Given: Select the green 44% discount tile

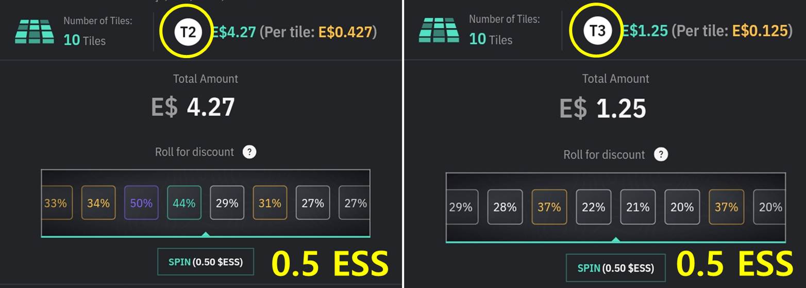Looking at the screenshot, I should 184,203.
